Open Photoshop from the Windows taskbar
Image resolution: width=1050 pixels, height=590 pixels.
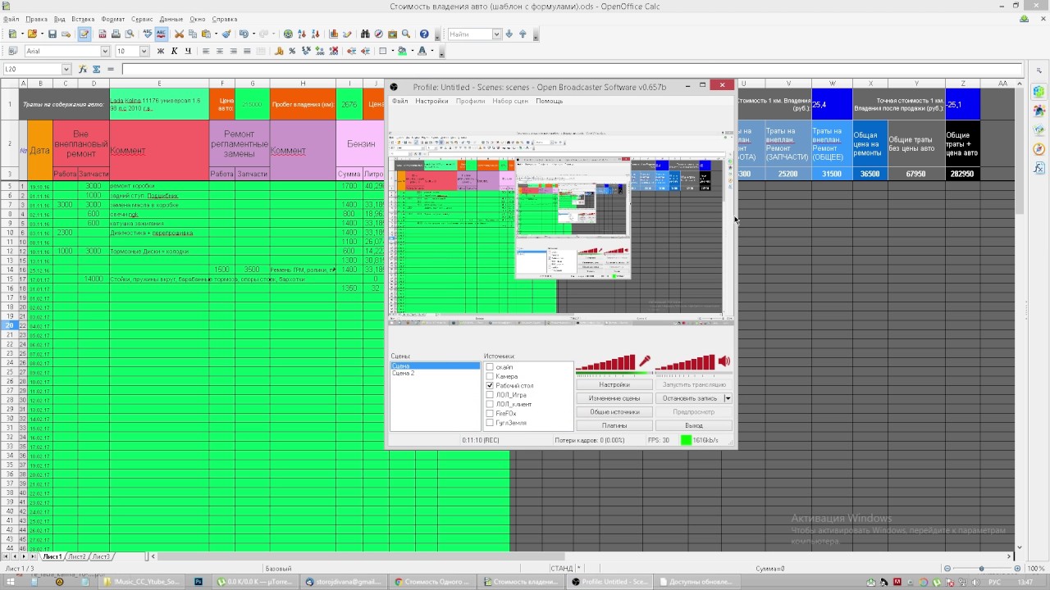(x=198, y=582)
